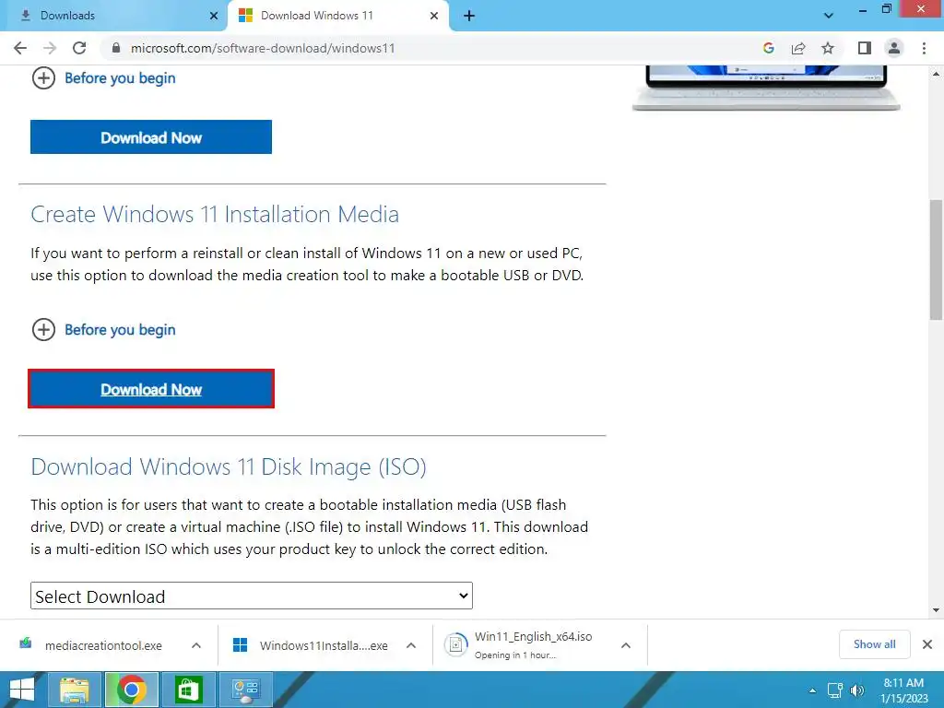
Task: Click the Windows11Installa....exe file icon
Action: pyautogui.click(x=241, y=645)
